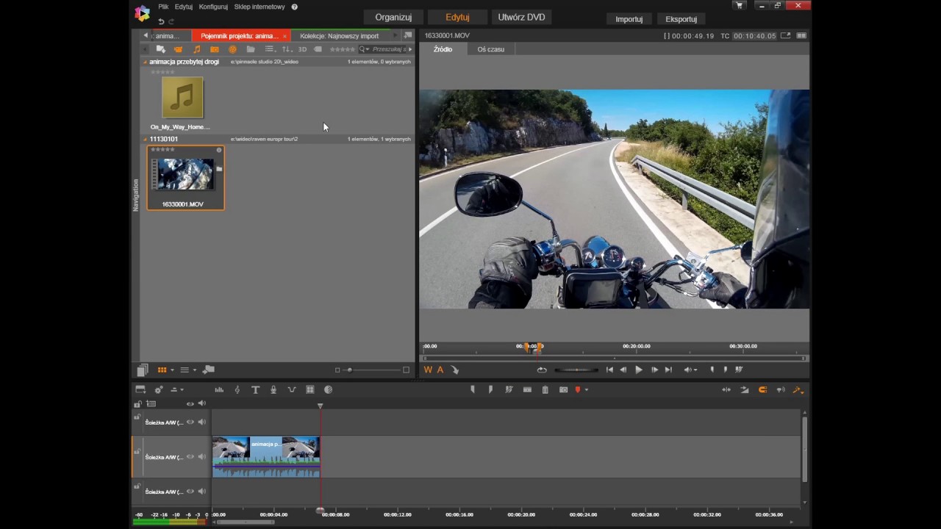Toggle audio scrubbing speaker icon in timeline toolbar
The width and height of the screenshot is (941, 529).
(x=780, y=389)
